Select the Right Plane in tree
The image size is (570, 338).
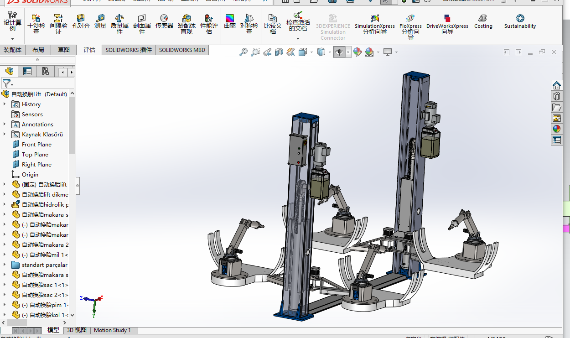(x=36, y=164)
